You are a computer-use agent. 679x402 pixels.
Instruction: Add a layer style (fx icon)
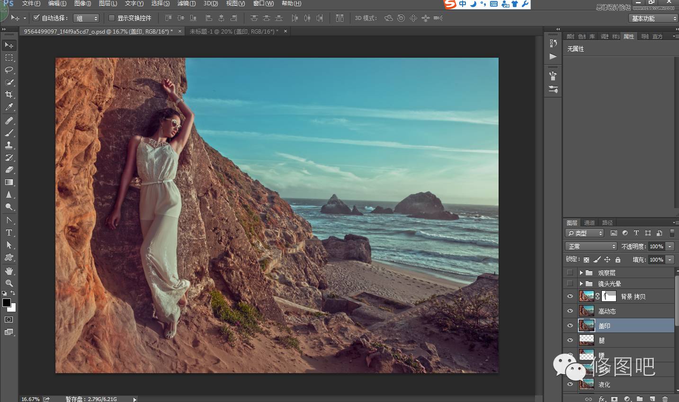point(602,399)
